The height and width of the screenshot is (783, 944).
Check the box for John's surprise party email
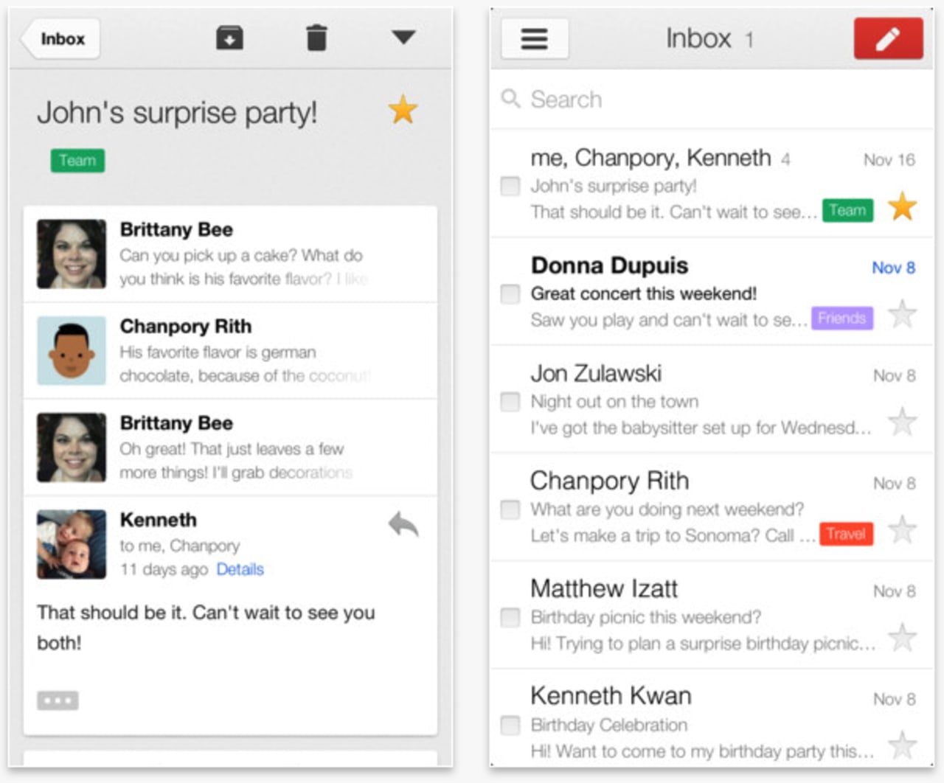(510, 186)
